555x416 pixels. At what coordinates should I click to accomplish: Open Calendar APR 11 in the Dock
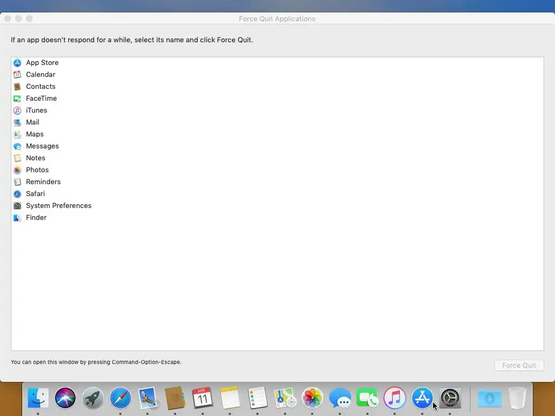(x=203, y=398)
